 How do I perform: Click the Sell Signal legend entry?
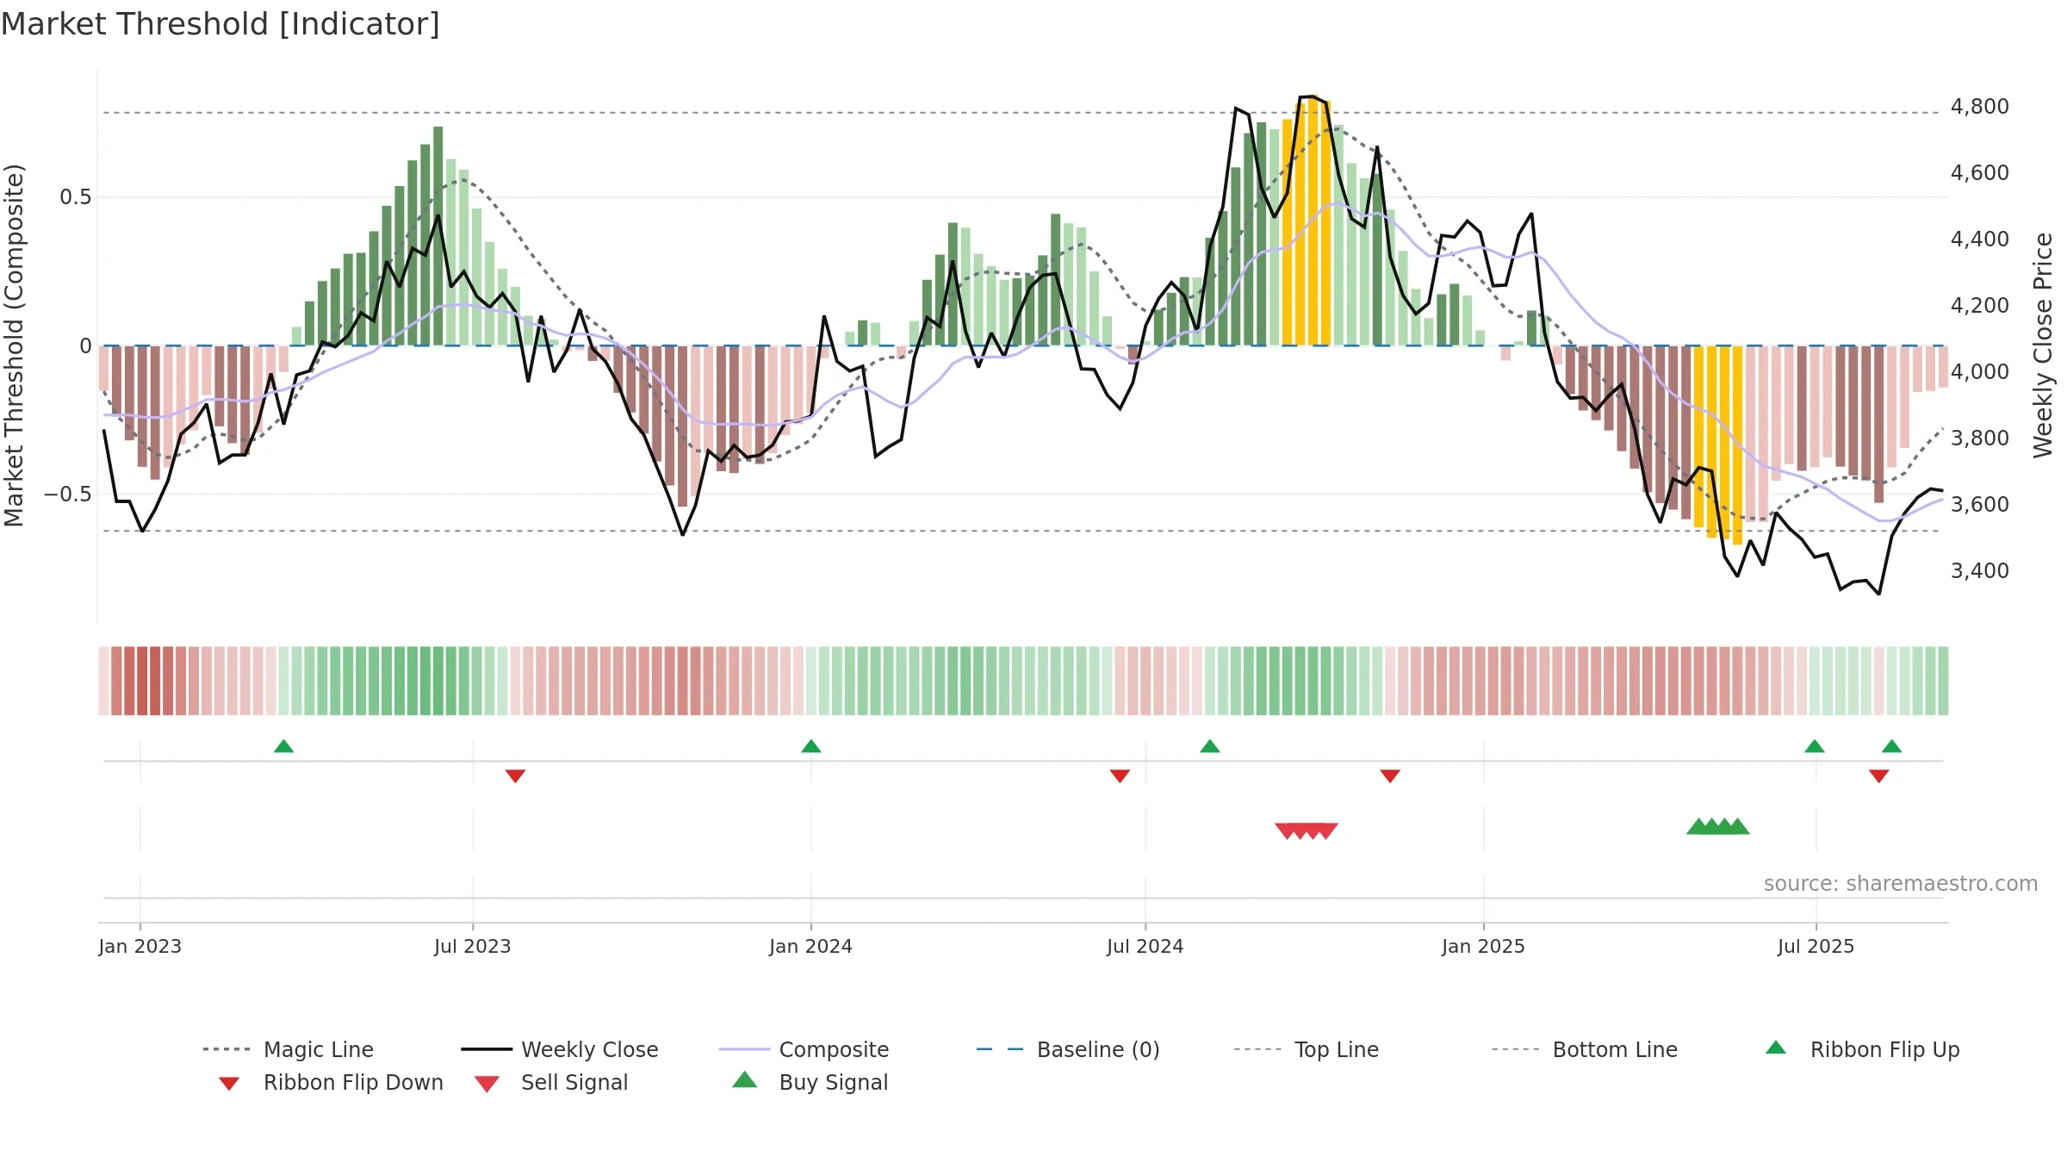[x=551, y=1082]
